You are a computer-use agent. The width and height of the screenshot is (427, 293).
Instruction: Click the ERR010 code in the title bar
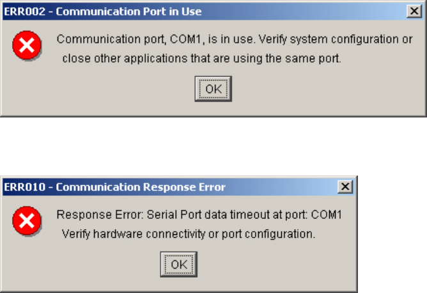21,186
